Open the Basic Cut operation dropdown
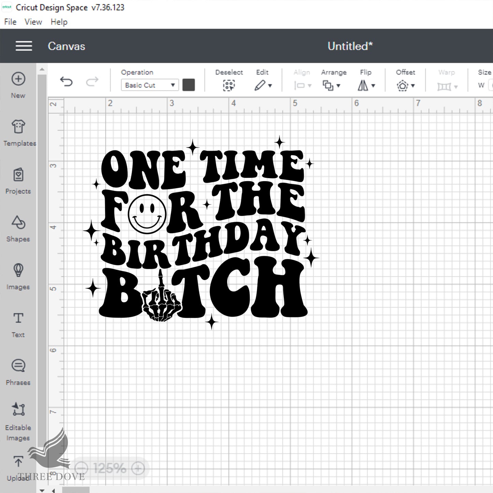 (x=149, y=85)
